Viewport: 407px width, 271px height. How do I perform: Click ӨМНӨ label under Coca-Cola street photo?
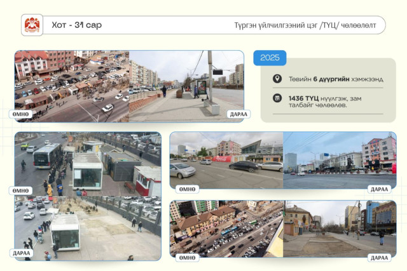(x=187, y=189)
